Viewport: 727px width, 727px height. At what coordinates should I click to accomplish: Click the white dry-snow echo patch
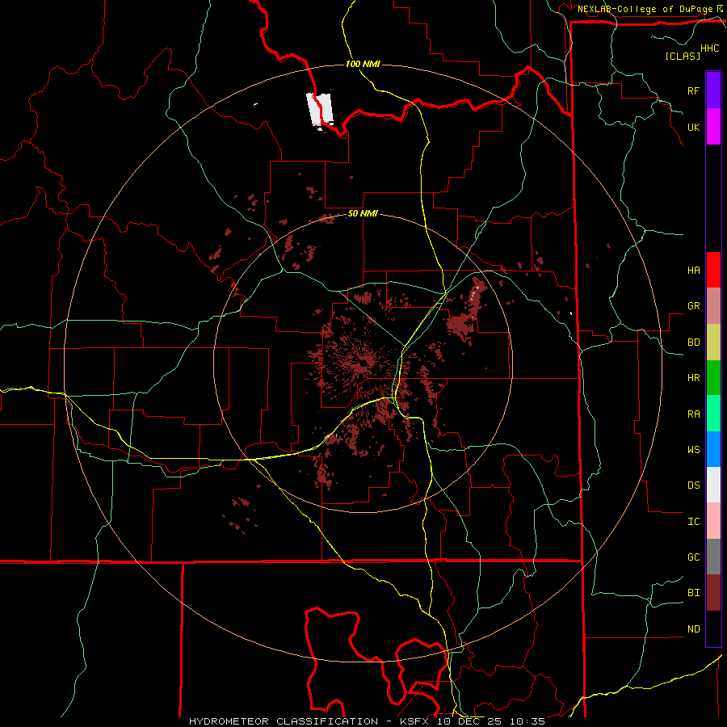[x=320, y=109]
